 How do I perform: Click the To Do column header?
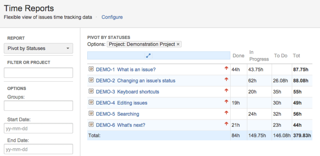tap(281, 56)
